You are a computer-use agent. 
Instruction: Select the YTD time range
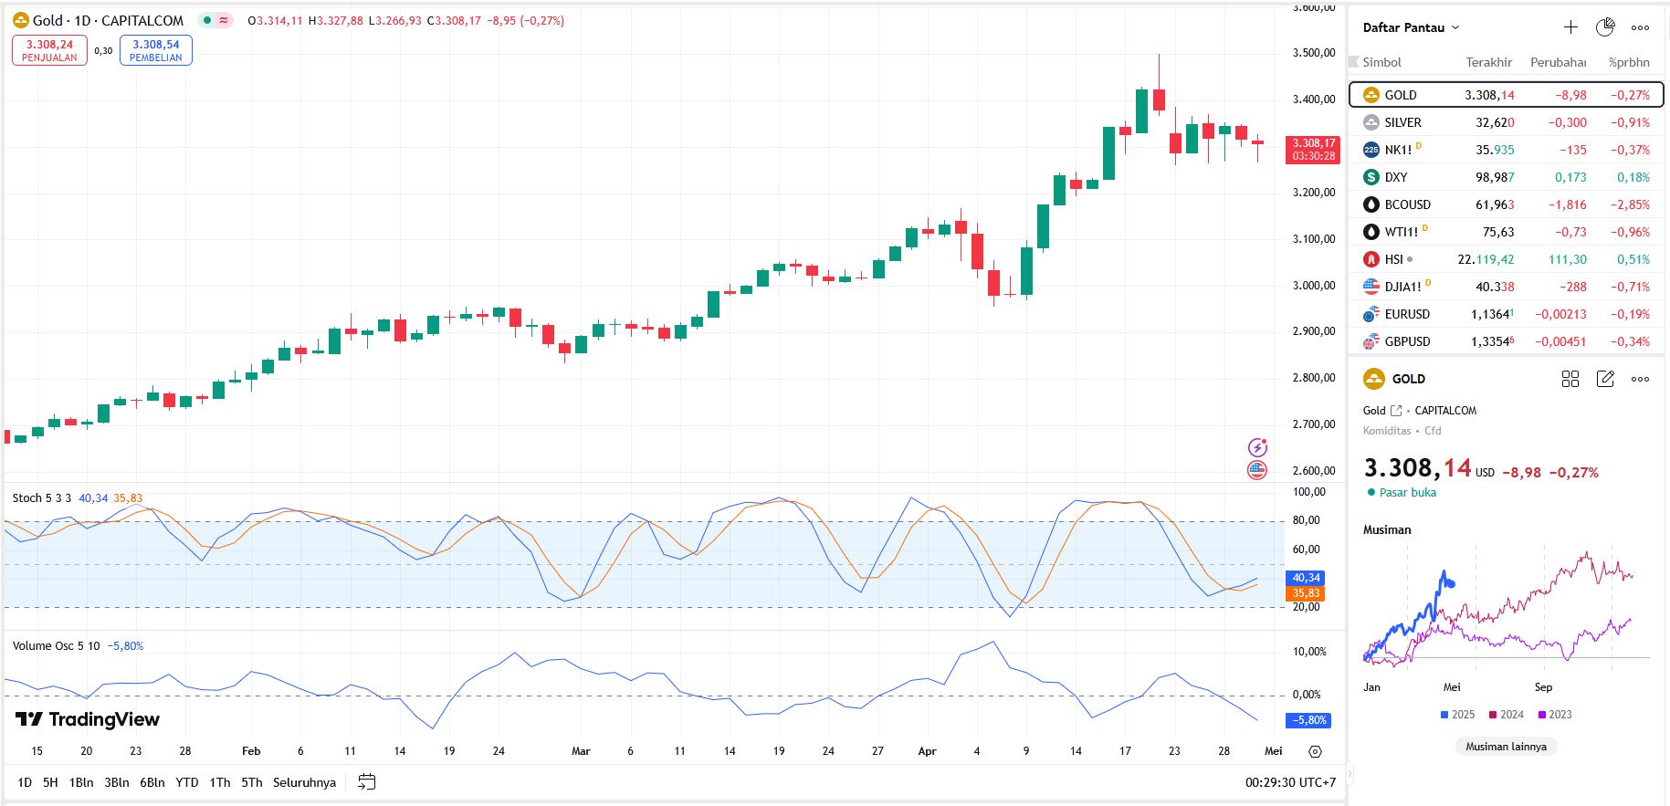click(x=186, y=782)
